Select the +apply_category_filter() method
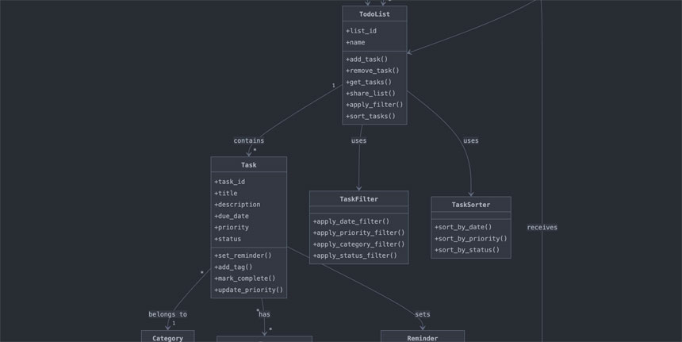Viewport: 682px width, 342px height. click(358, 244)
